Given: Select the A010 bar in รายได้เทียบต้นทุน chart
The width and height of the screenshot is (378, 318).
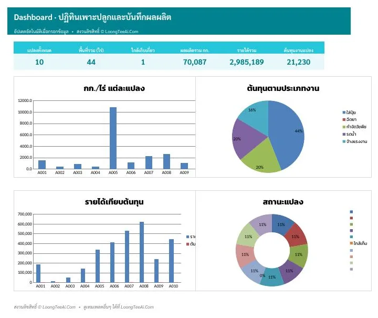Looking at the screenshot, I should click(x=171, y=261).
